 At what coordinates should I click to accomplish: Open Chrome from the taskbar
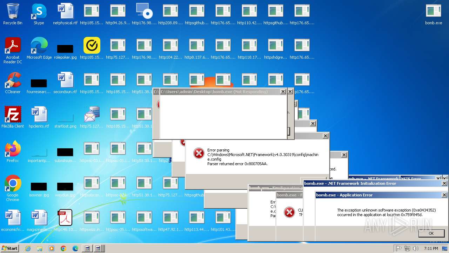point(63,248)
